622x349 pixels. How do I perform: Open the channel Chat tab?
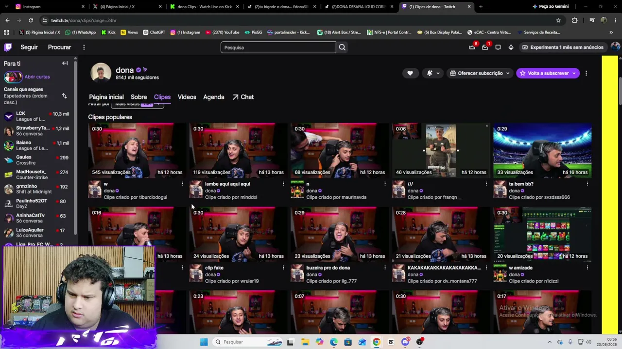[x=243, y=97]
